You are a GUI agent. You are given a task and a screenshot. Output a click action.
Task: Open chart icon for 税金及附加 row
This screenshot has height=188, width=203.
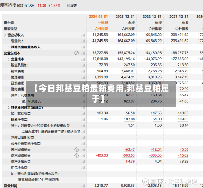tap(83, 66)
